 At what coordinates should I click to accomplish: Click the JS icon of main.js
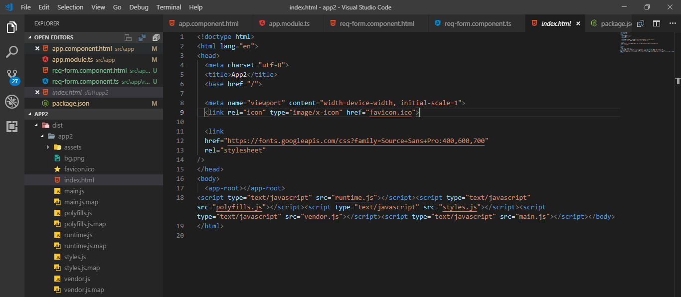pos(57,191)
